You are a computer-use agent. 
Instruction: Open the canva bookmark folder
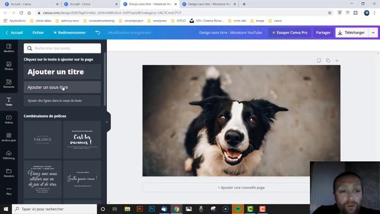click(x=275, y=21)
